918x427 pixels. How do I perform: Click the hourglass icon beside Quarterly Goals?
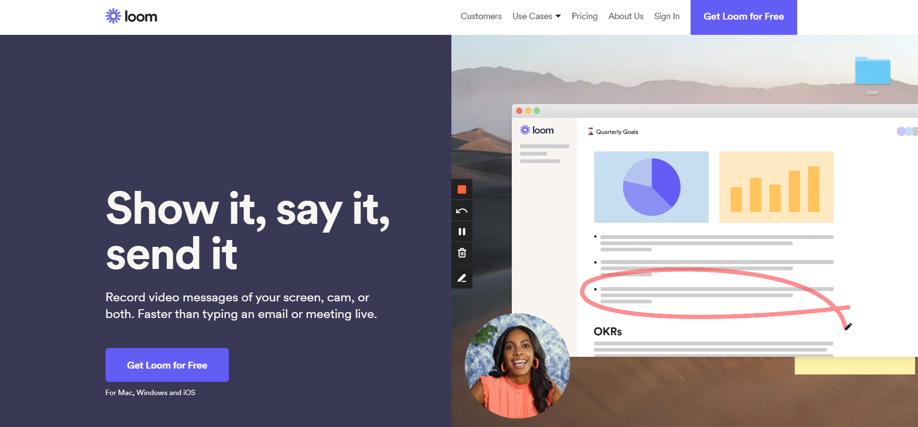pyautogui.click(x=590, y=132)
